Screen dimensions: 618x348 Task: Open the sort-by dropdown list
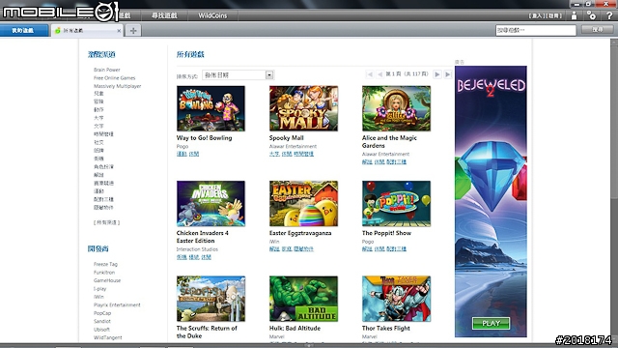point(239,74)
